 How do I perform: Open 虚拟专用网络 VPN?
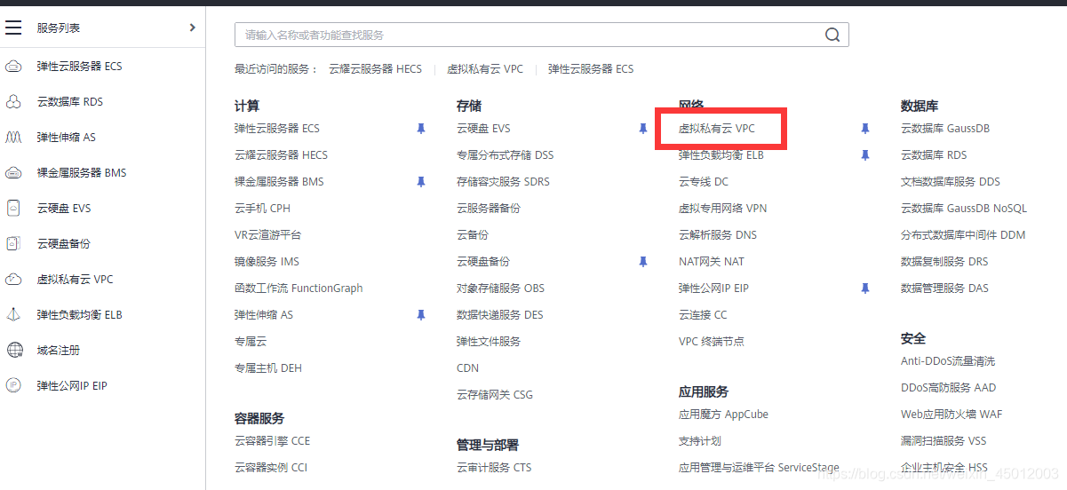click(x=722, y=209)
